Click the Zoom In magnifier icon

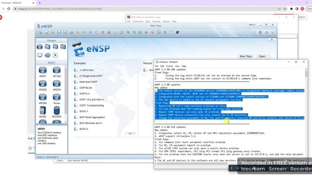point(128,33)
